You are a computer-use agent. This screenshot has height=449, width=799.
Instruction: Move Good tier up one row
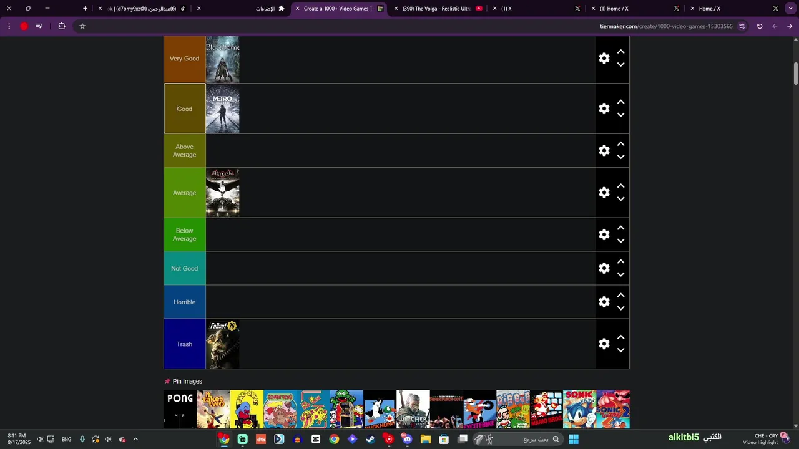tap(620, 102)
